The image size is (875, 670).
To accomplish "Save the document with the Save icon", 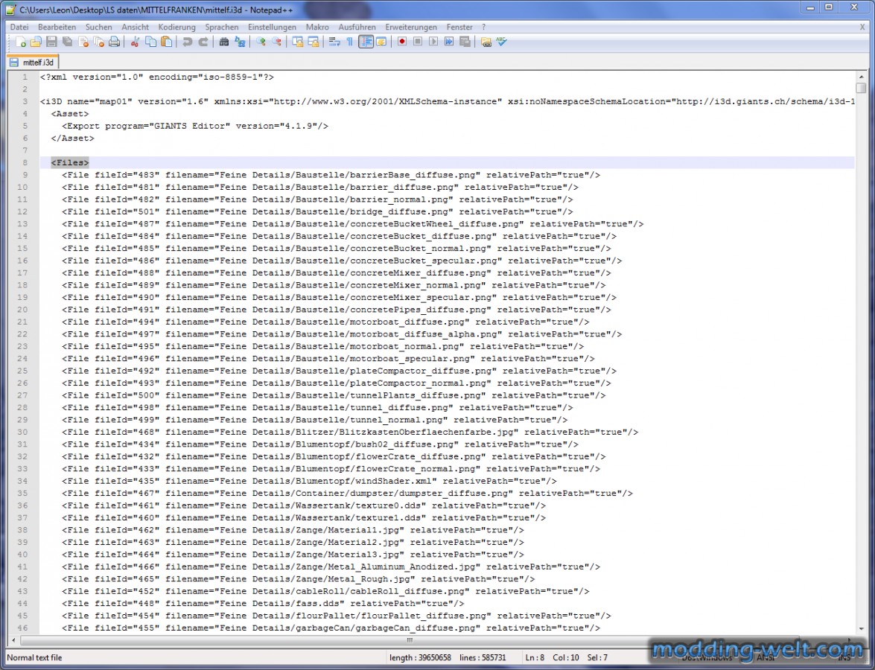I will pos(51,42).
